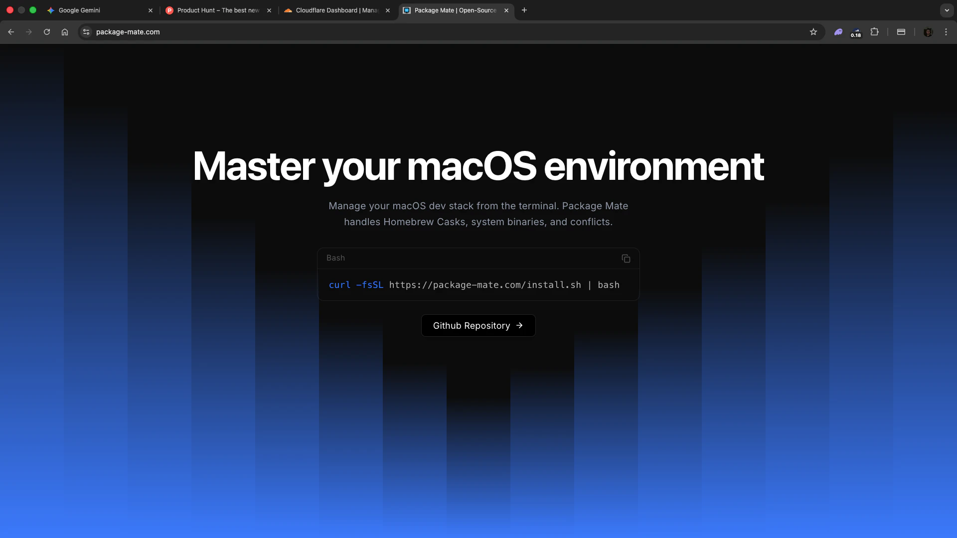Image resolution: width=957 pixels, height=538 pixels.
Task: Expand the tab search dropdown arrow
Action: (947, 10)
